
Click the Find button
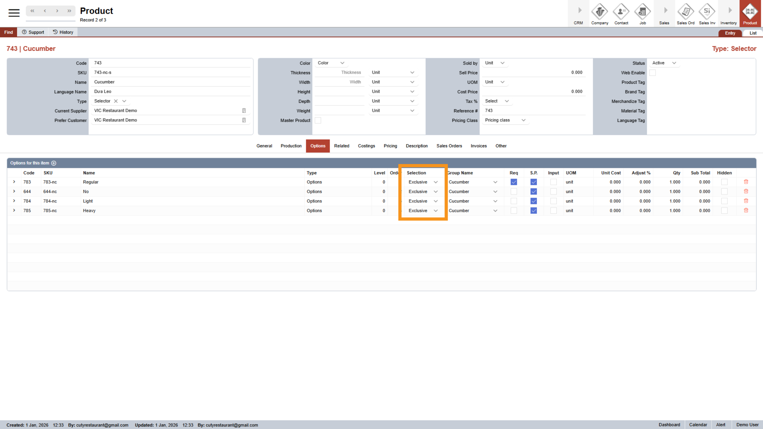[9, 32]
